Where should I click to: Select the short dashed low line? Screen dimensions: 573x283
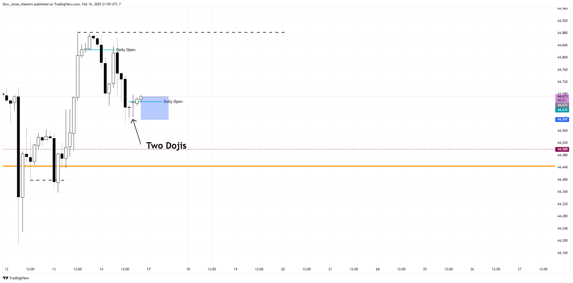(47, 180)
